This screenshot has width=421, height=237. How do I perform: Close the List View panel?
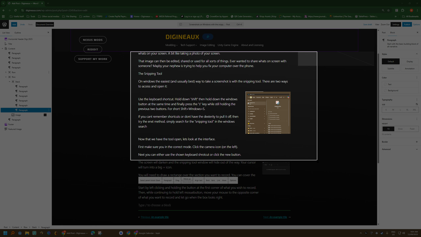(48, 33)
